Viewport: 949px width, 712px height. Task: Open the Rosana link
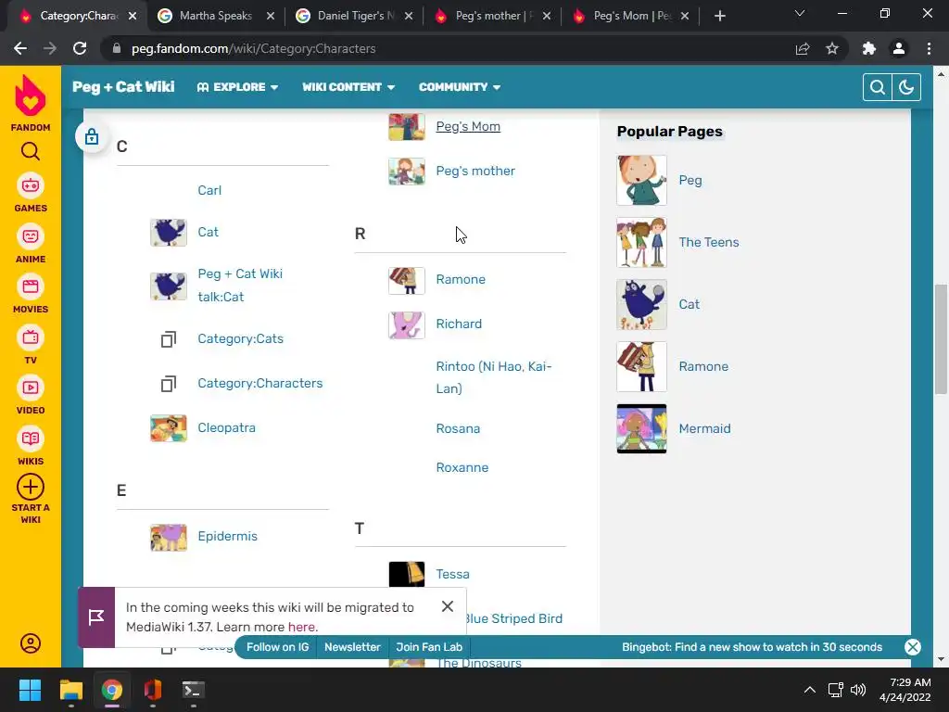458,428
